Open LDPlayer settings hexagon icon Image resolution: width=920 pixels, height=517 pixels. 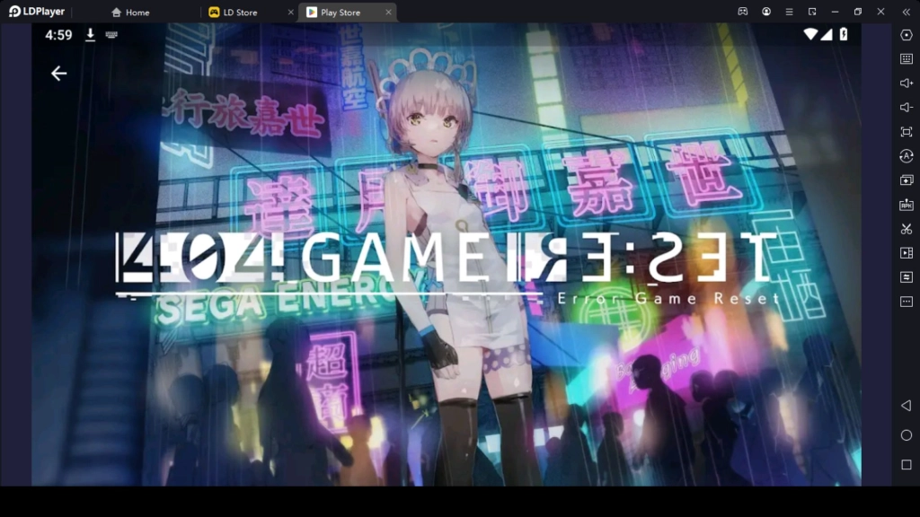click(x=906, y=35)
